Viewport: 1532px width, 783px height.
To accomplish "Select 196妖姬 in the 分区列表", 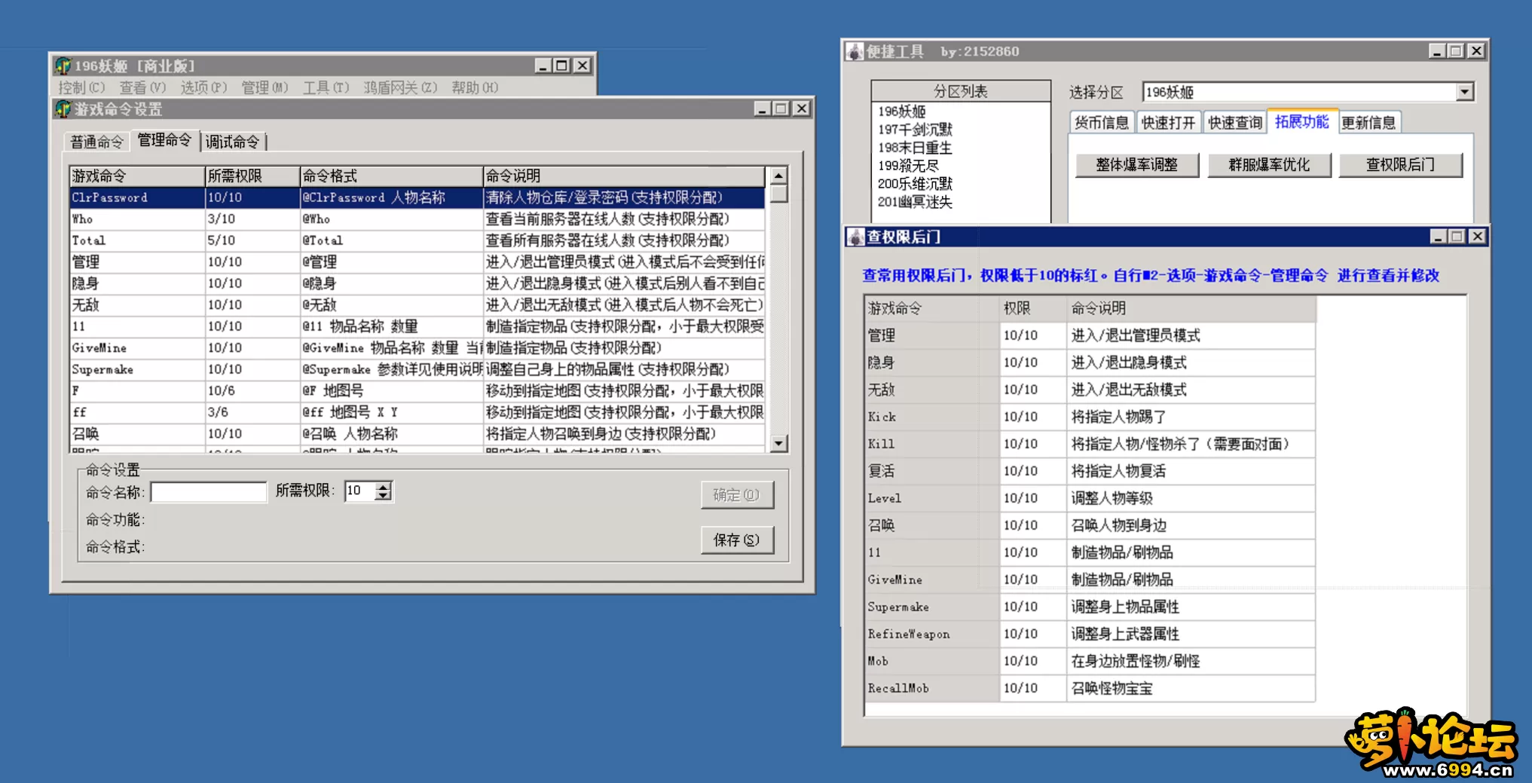I will click(961, 112).
